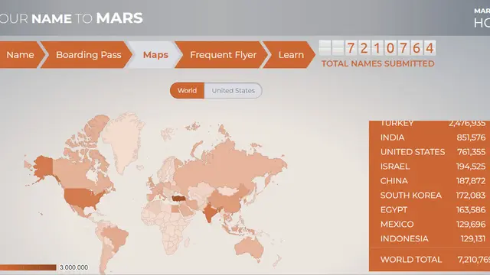
Task: Click Turkey on the world map
Action: click(x=178, y=198)
